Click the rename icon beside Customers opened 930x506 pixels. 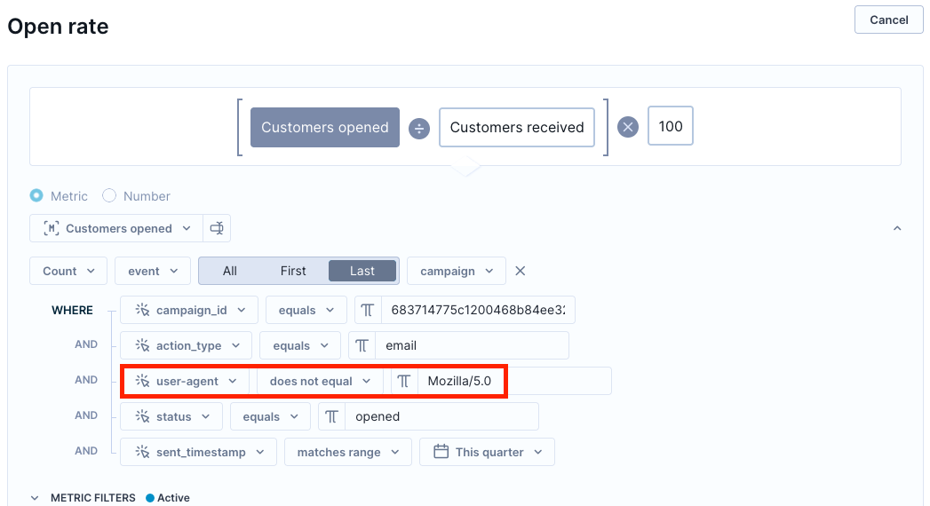pyautogui.click(x=217, y=228)
